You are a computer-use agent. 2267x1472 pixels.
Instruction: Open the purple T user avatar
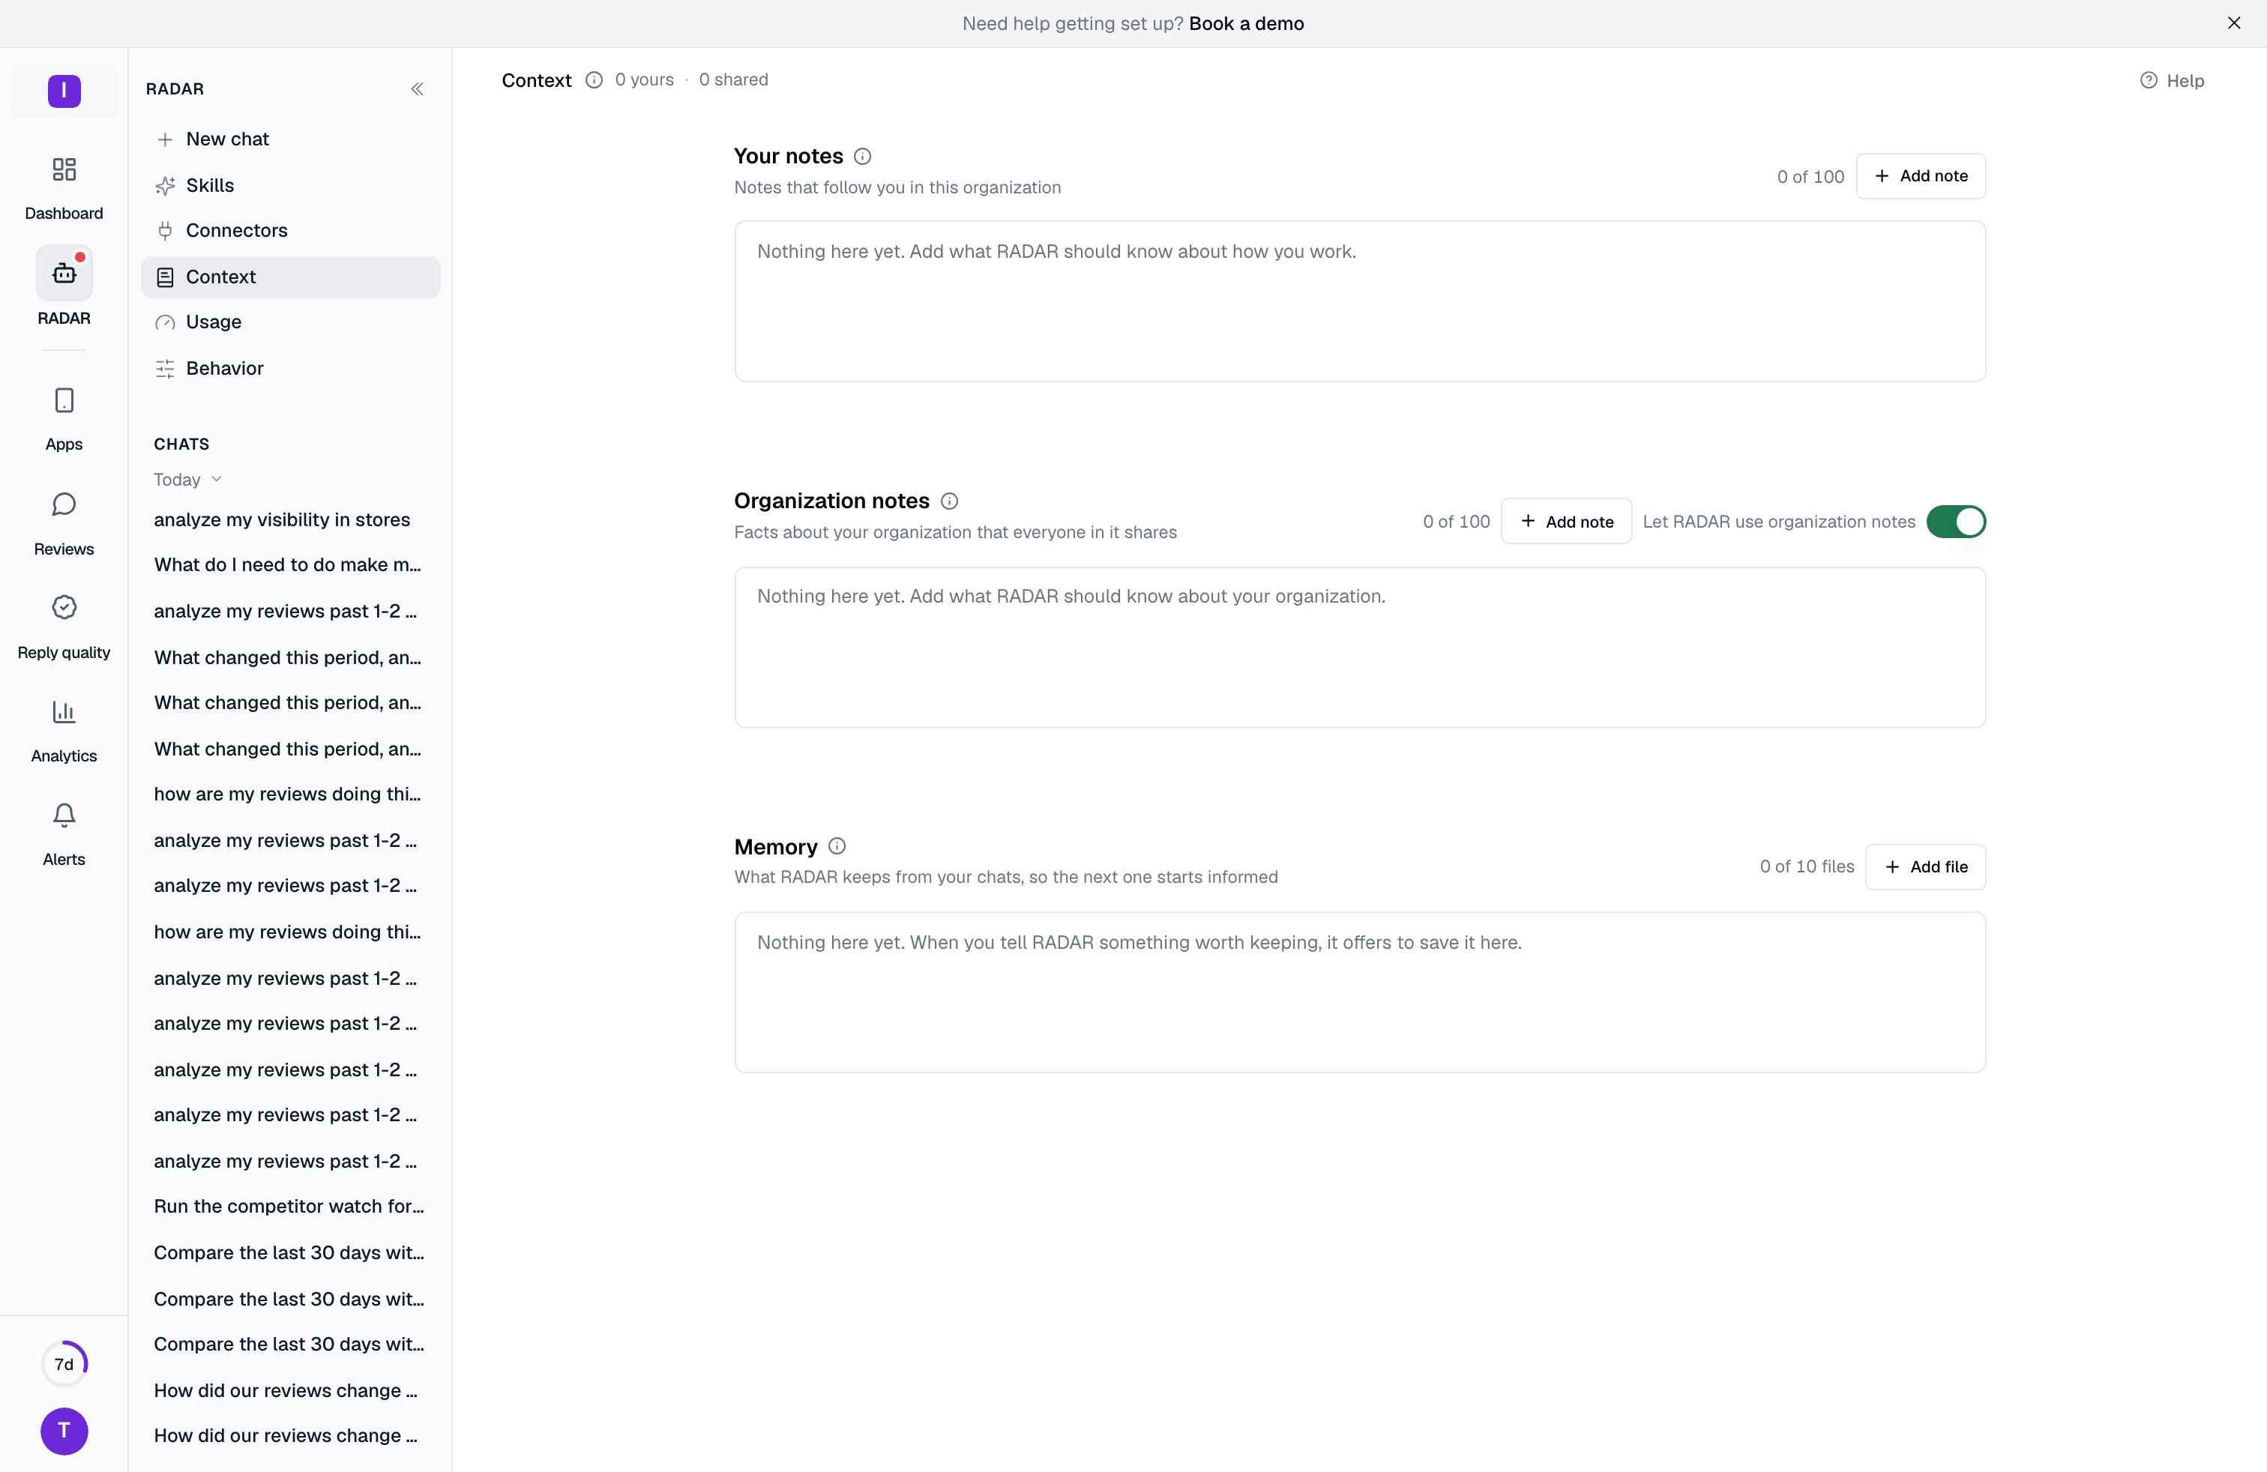click(x=64, y=1430)
